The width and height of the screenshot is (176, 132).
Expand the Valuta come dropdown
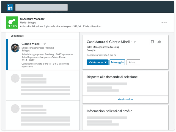(x=98, y=62)
